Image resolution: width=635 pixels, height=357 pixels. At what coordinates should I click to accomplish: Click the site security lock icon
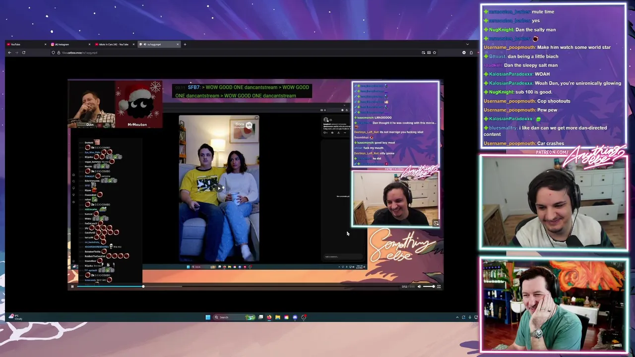tap(59, 53)
